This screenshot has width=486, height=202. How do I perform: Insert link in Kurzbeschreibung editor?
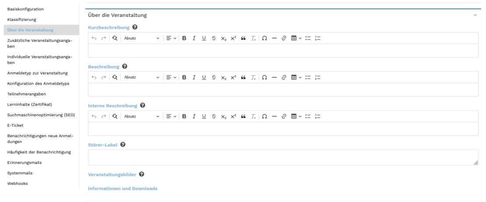pos(284,38)
